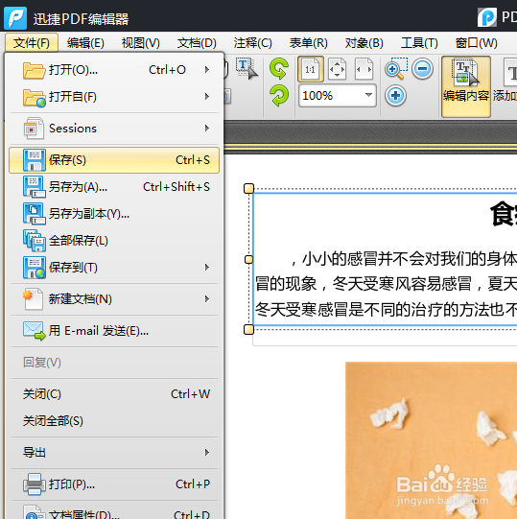This screenshot has width=517, height=519.
Task: Set actual size 1:1 view
Action: [311, 69]
